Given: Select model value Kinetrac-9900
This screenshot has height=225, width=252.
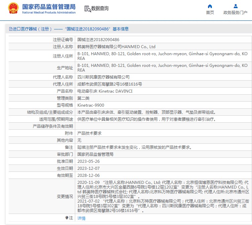Looking at the screenshot, I should pyautogui.click(x=91, y=105).
